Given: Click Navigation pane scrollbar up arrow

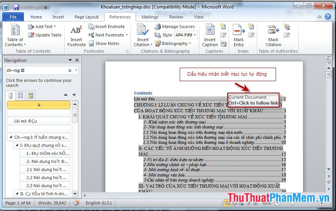Looking at the screenshot, I should click(75, 104).
